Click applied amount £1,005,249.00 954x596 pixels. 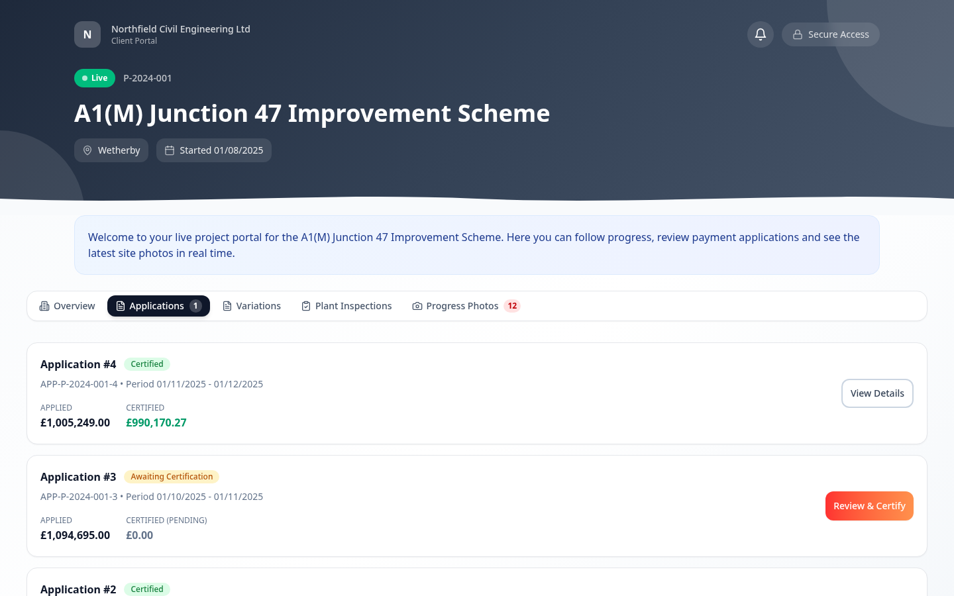76,422
